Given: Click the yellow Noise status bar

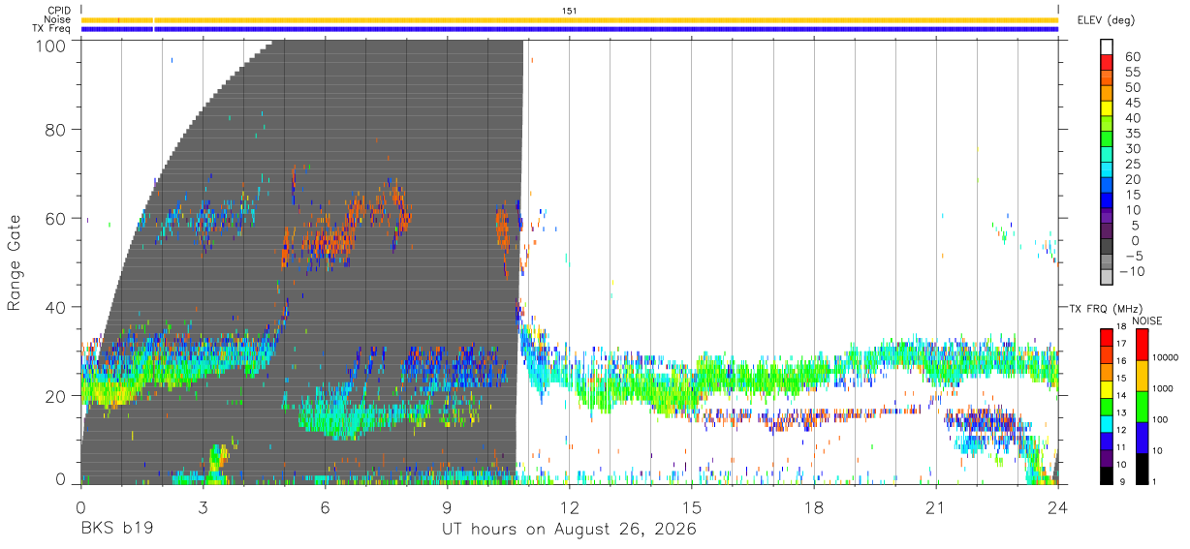Looking at the screenshot, I should 570,19.
